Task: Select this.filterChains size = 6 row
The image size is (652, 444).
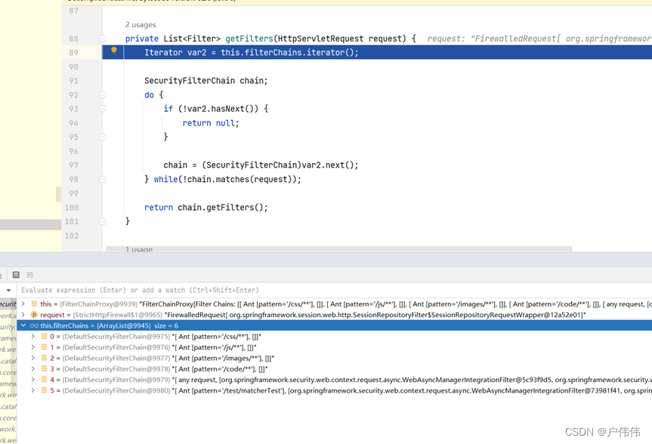Action: click(335, 325)
